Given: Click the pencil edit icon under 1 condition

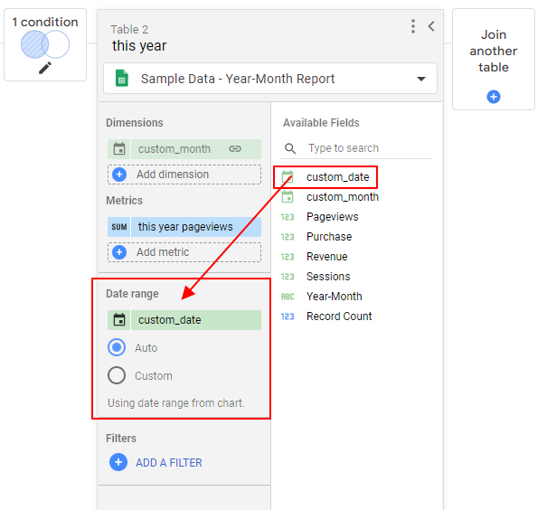Looking at the screenshot, I should (45, 68).
